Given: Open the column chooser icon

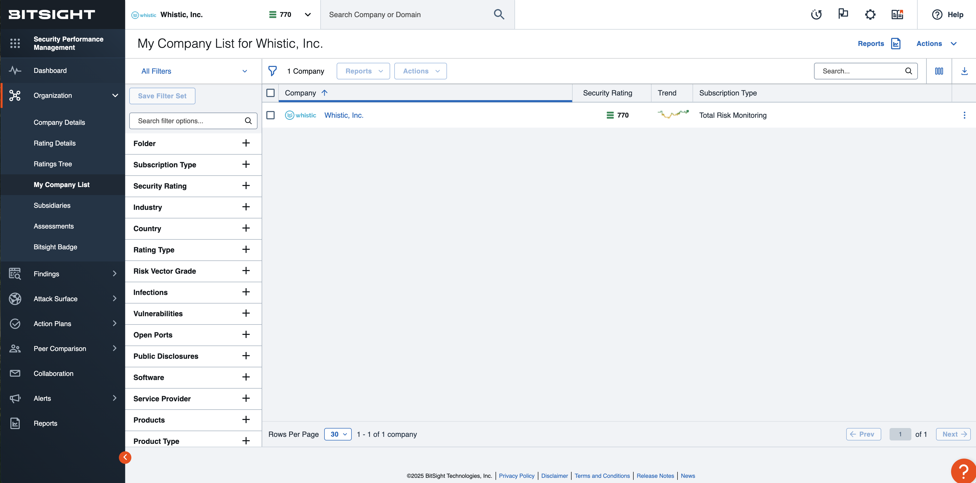Looking at the screenshot, I should (939, 71).
